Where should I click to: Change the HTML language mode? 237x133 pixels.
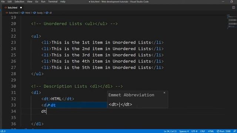click(211, 131)
